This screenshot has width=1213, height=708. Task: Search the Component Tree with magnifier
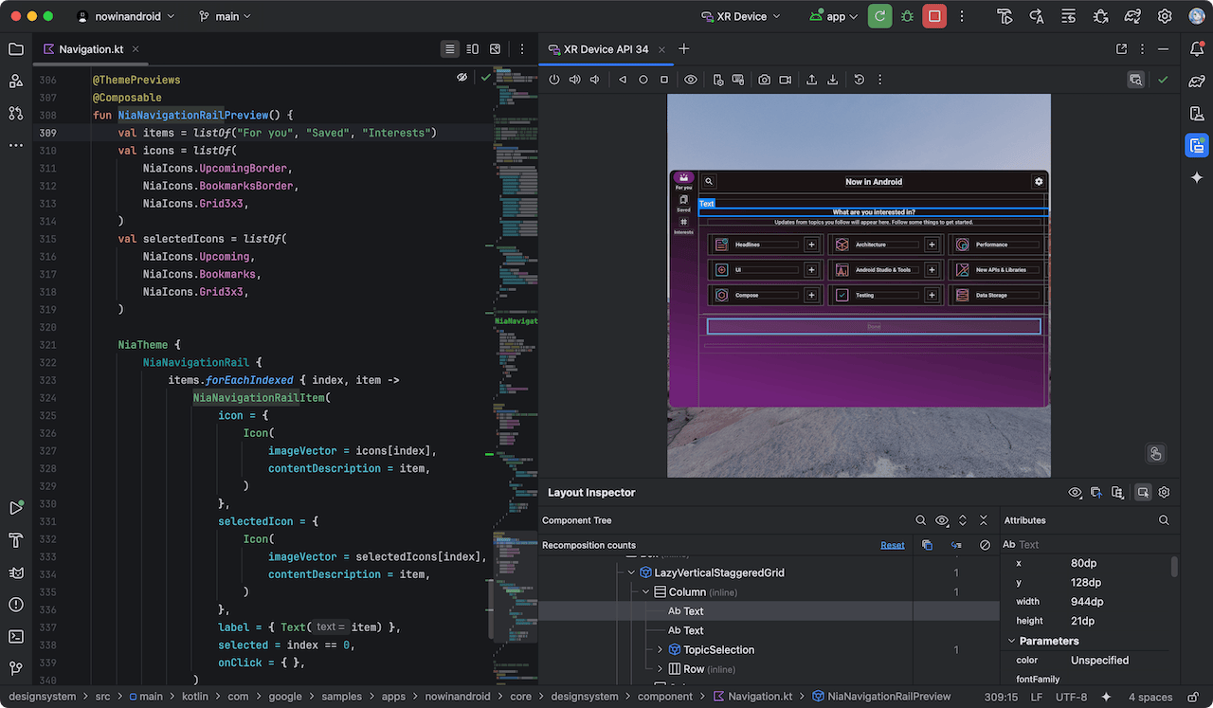920,520
